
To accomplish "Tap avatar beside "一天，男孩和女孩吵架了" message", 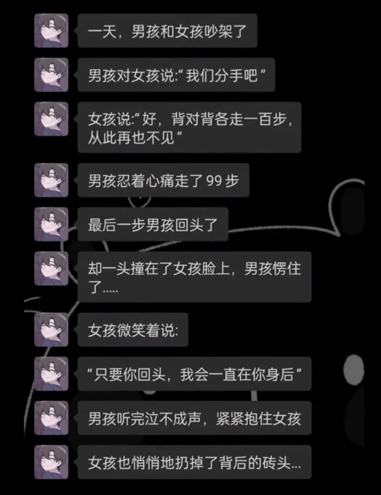I will point(51,31).
